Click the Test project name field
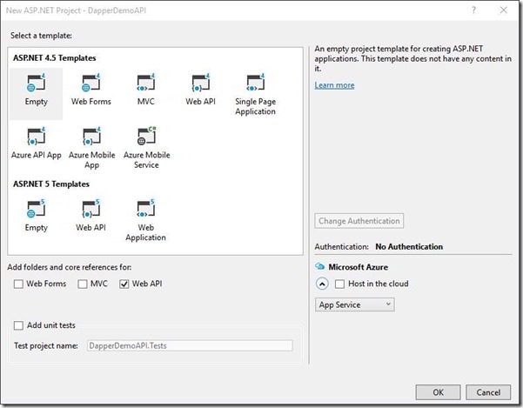The height and width of the screenshot is (408, 523). pos(190,345)
